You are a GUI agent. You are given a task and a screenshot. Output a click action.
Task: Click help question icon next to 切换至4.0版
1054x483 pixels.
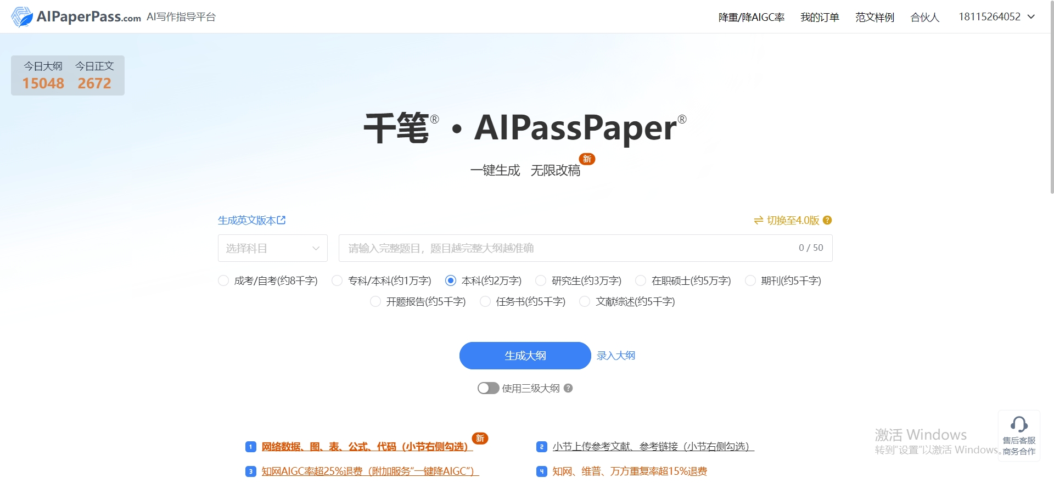(827, 220)
